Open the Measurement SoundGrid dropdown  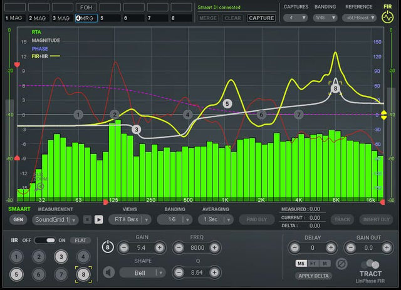click(56, 219)
